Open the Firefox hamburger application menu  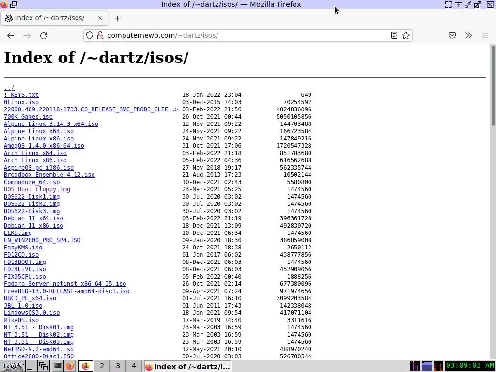coord(485,35)
